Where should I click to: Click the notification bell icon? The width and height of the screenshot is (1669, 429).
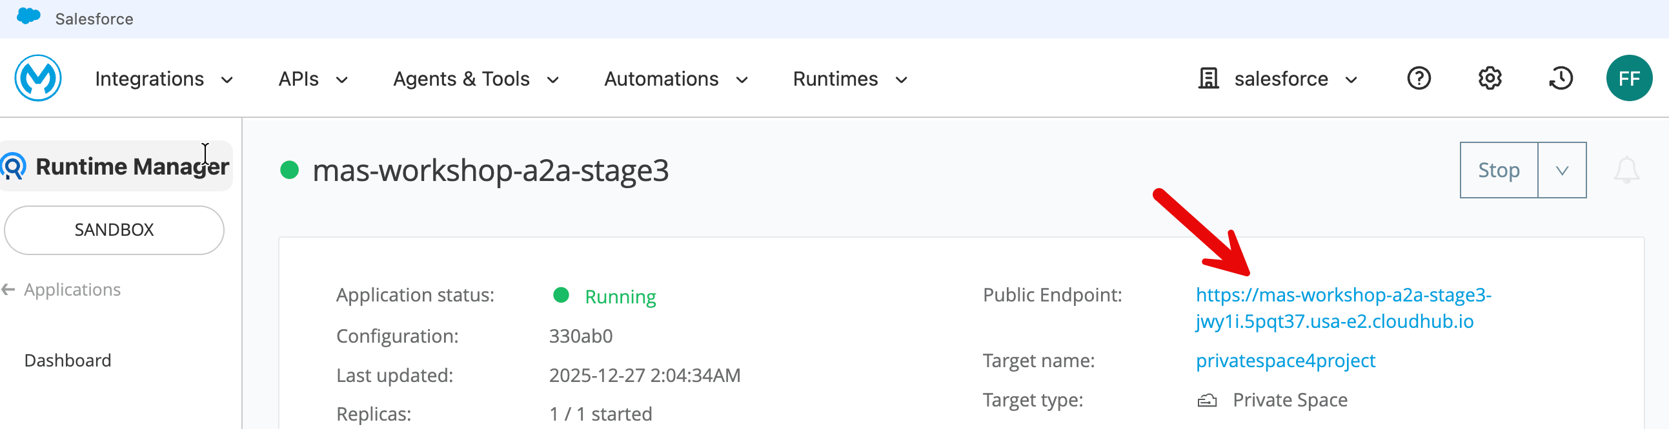click(x=1626, y=170)
